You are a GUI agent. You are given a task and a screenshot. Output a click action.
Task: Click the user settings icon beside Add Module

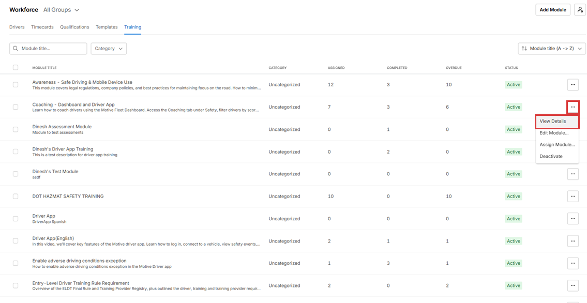coord(580,10)
